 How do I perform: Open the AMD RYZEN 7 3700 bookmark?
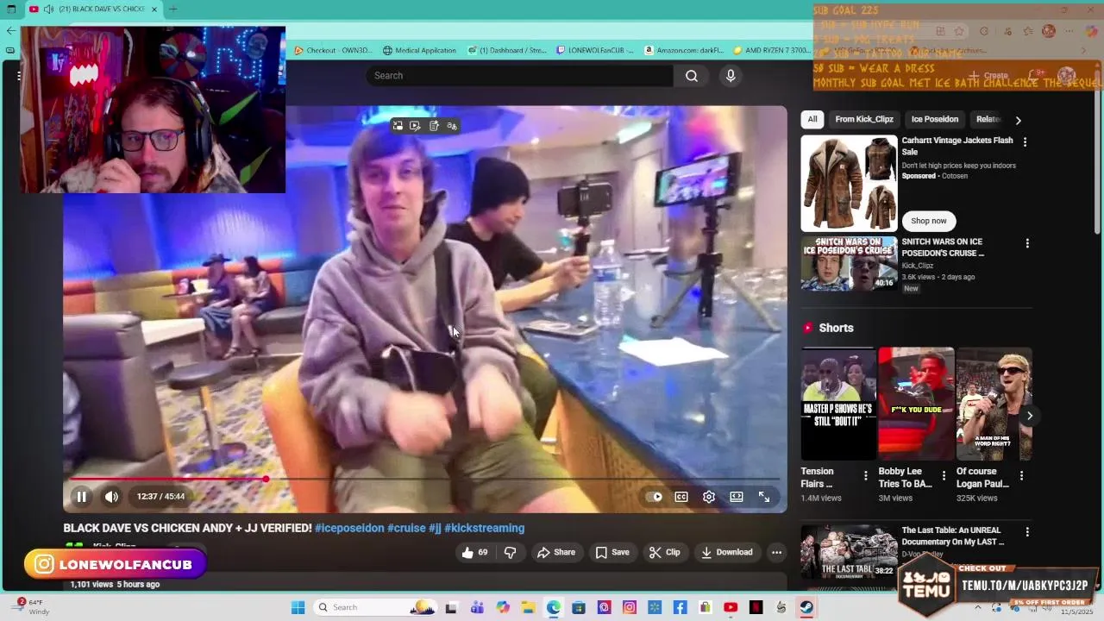point(771,50)
